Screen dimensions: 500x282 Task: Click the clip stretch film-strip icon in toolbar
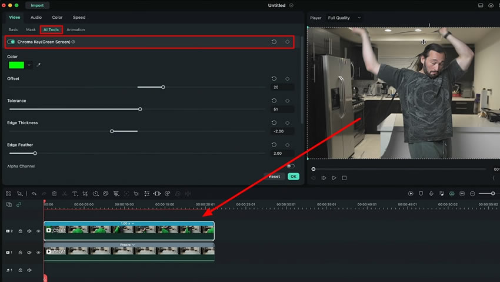157,194
